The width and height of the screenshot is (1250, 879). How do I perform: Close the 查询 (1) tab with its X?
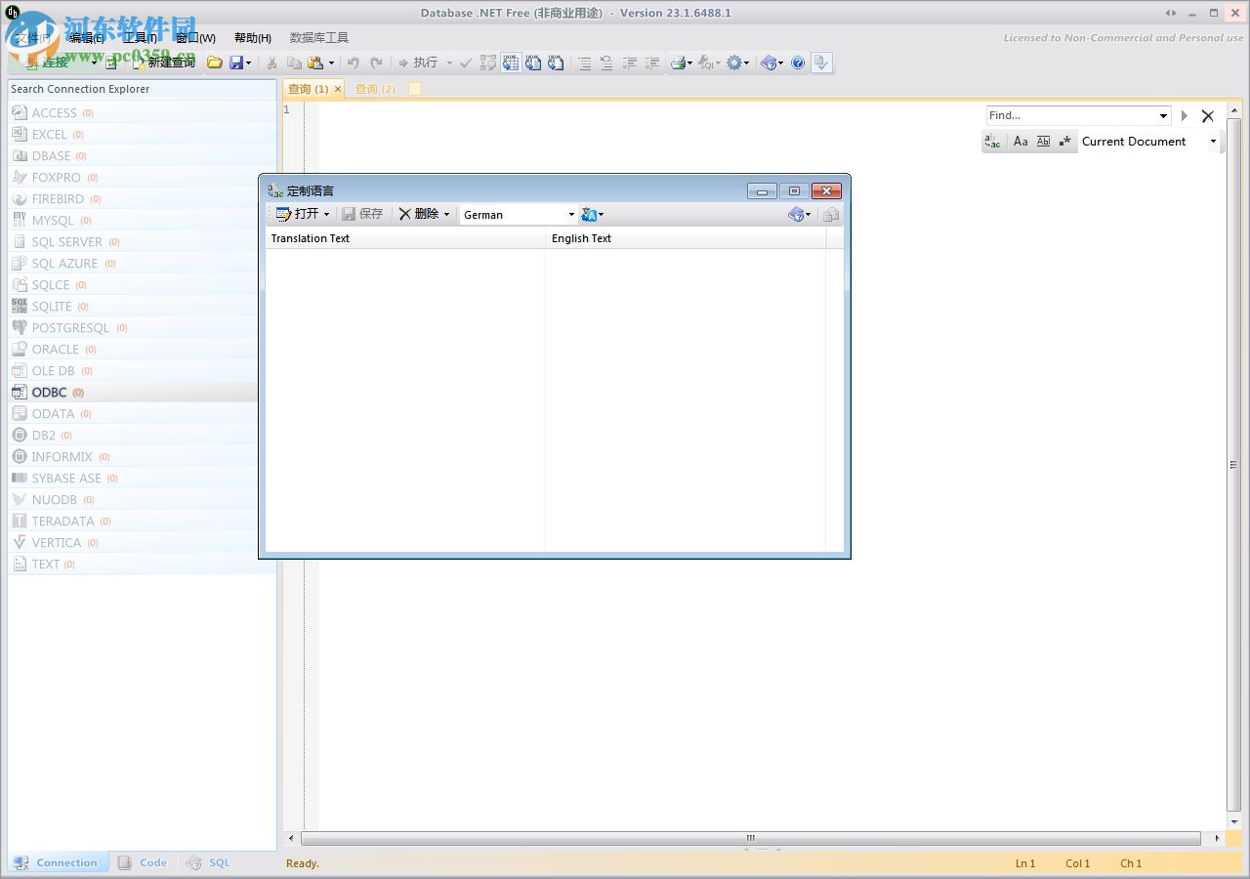338,89
